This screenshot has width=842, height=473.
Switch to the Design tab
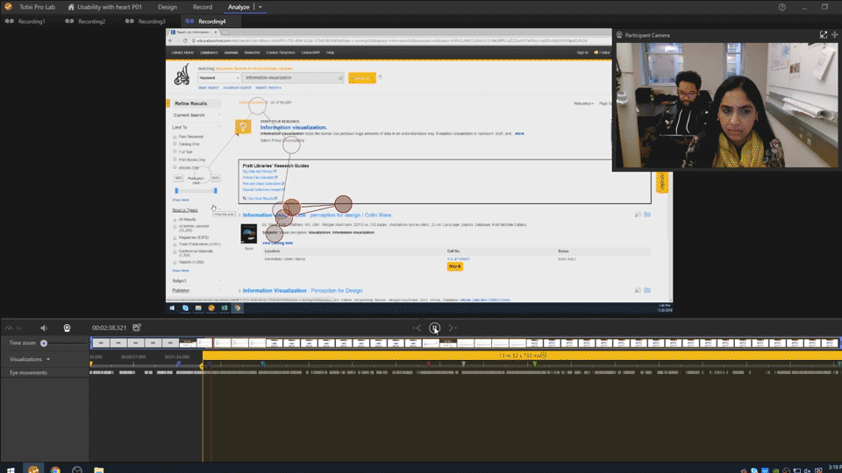point(167,7)
